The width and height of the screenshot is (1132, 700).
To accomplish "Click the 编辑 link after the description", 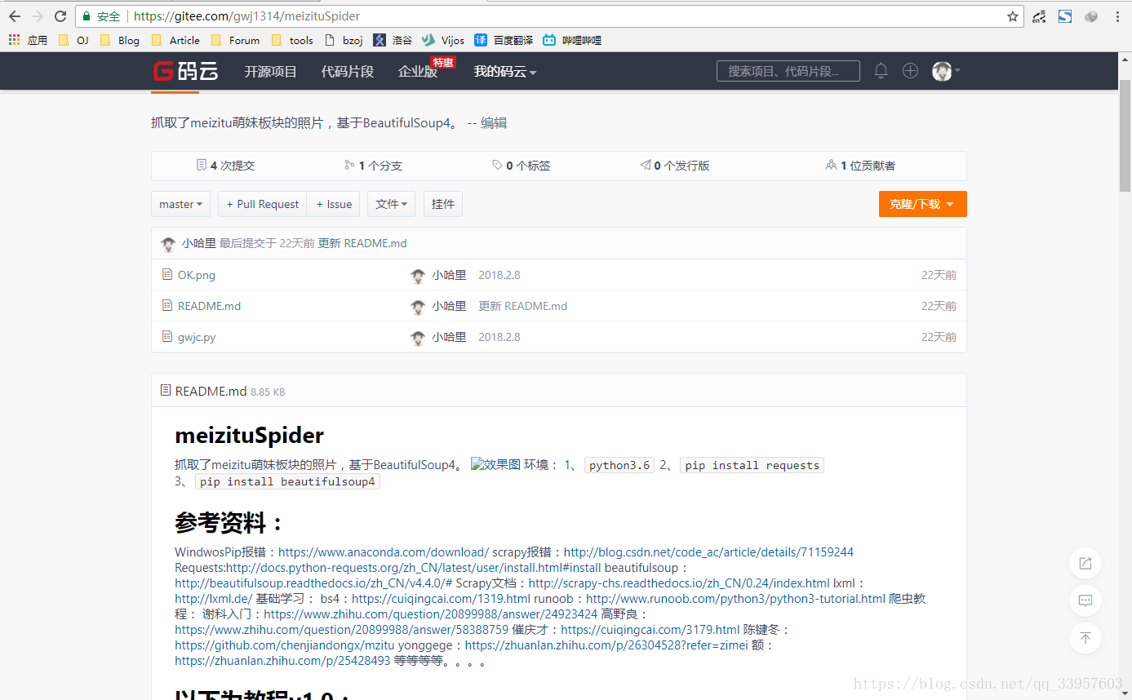I will tap(494, 123).
